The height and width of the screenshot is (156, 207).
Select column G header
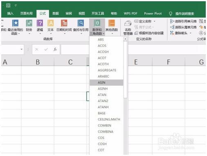coord(196,62)
